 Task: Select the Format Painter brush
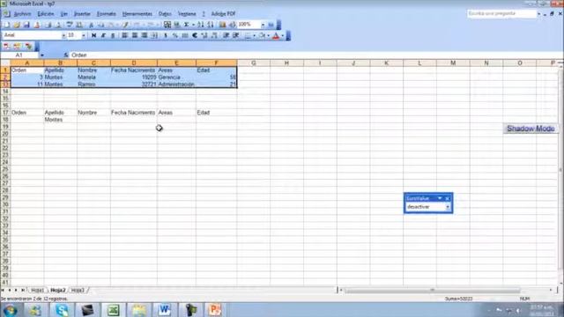(x=125, y=25)
